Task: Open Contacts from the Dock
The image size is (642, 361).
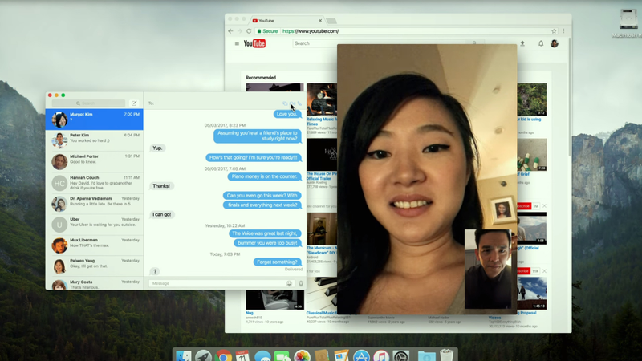Action: point(322,355)
